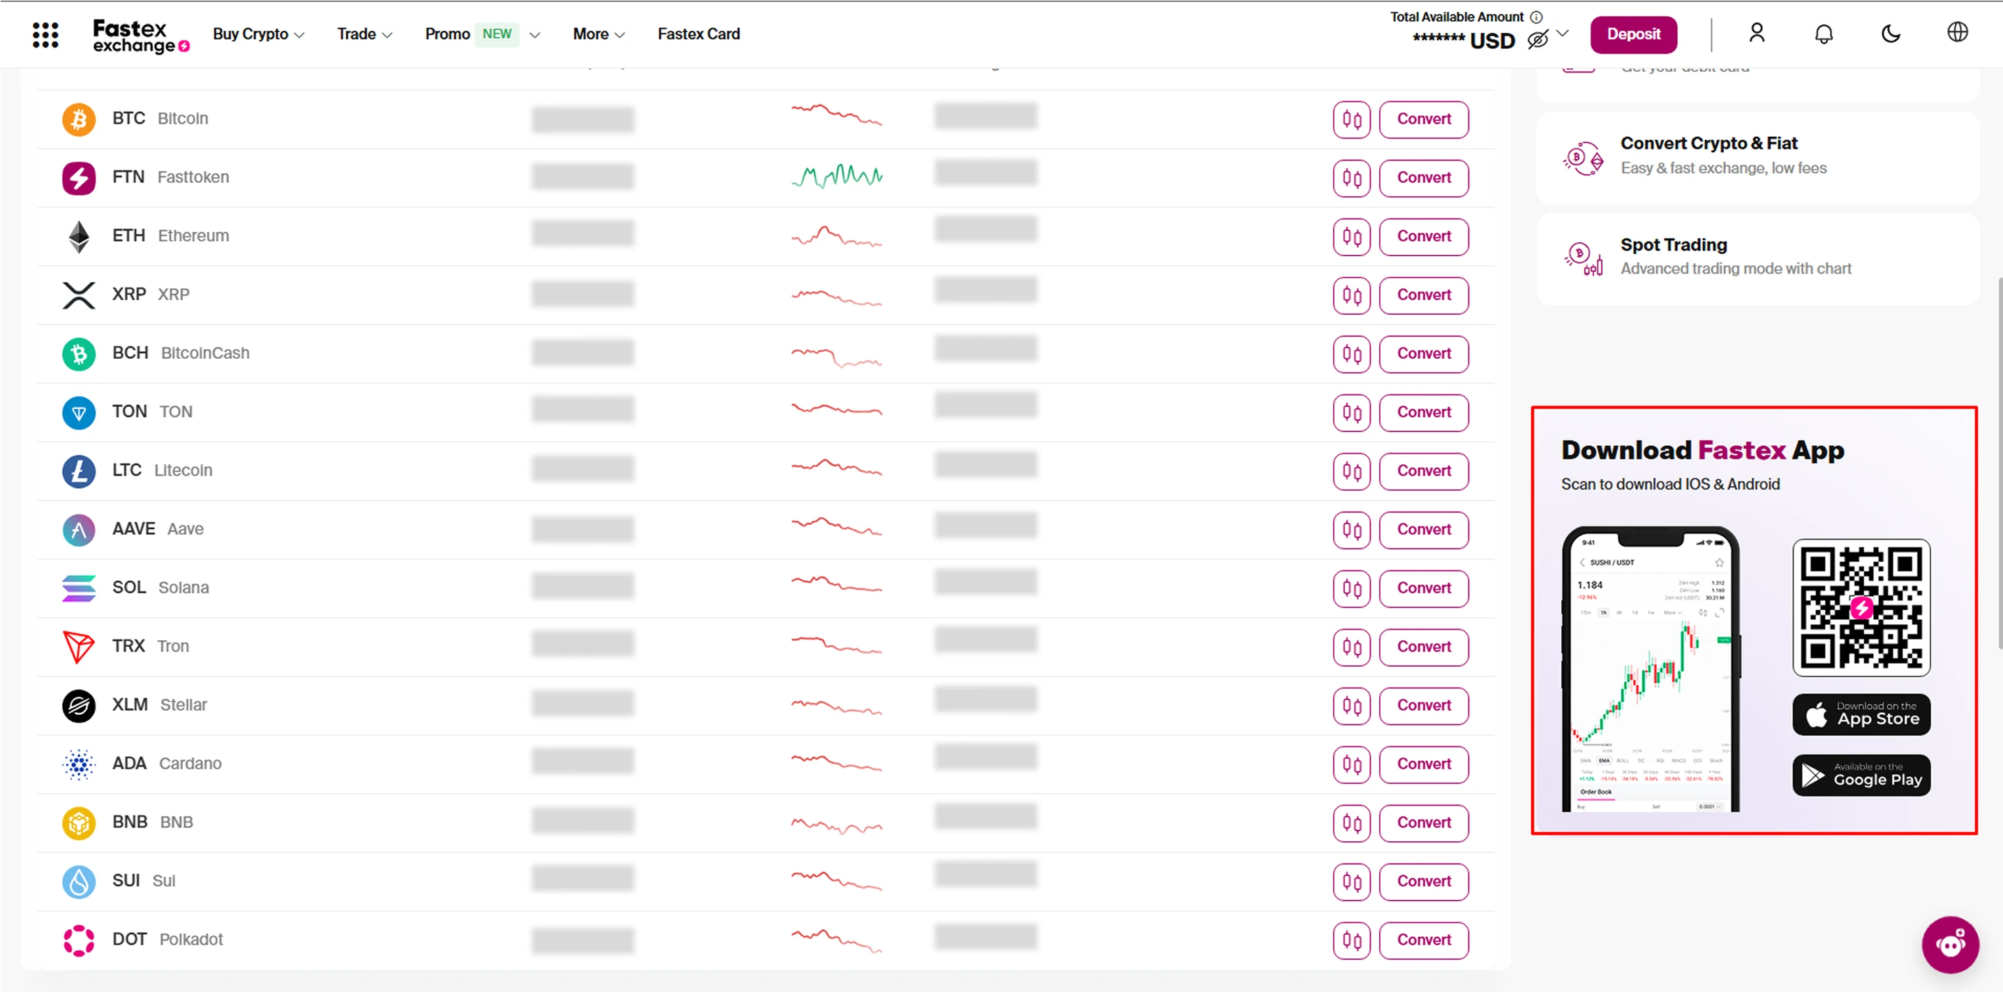Open the Fastex Card menu item

click(x=698, y=34)
